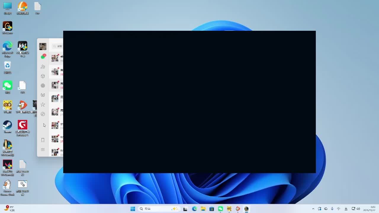Open the Favorites cube icon in WeChat
The width and height of the screenshot is (379, 213).
point(43,76)
